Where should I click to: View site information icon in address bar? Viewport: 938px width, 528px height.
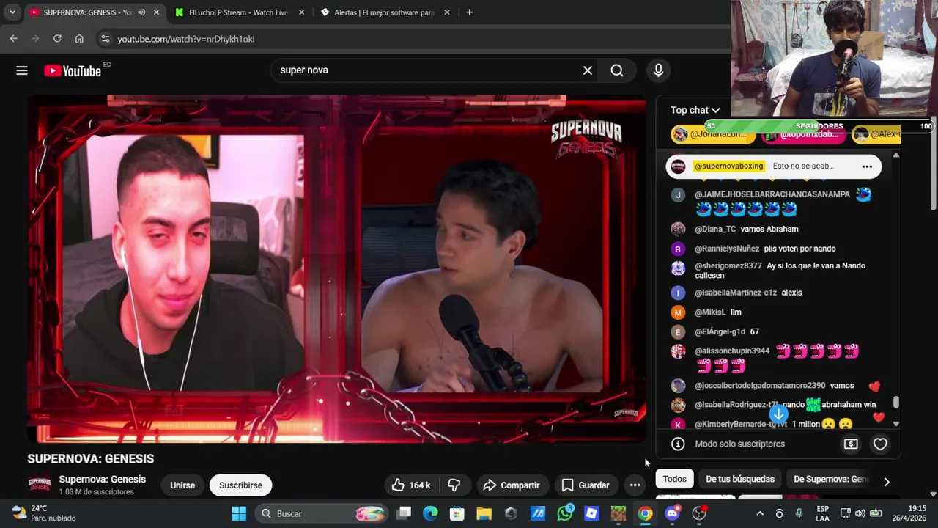coord(105,39)
